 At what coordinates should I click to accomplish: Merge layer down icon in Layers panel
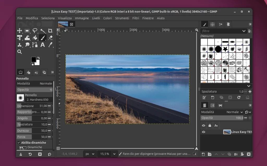(x=236, y=154)
